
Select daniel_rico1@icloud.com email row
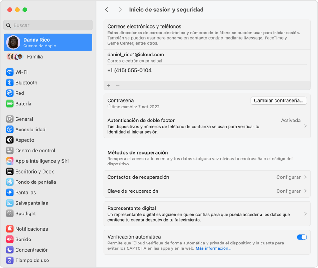coord(207,57)
